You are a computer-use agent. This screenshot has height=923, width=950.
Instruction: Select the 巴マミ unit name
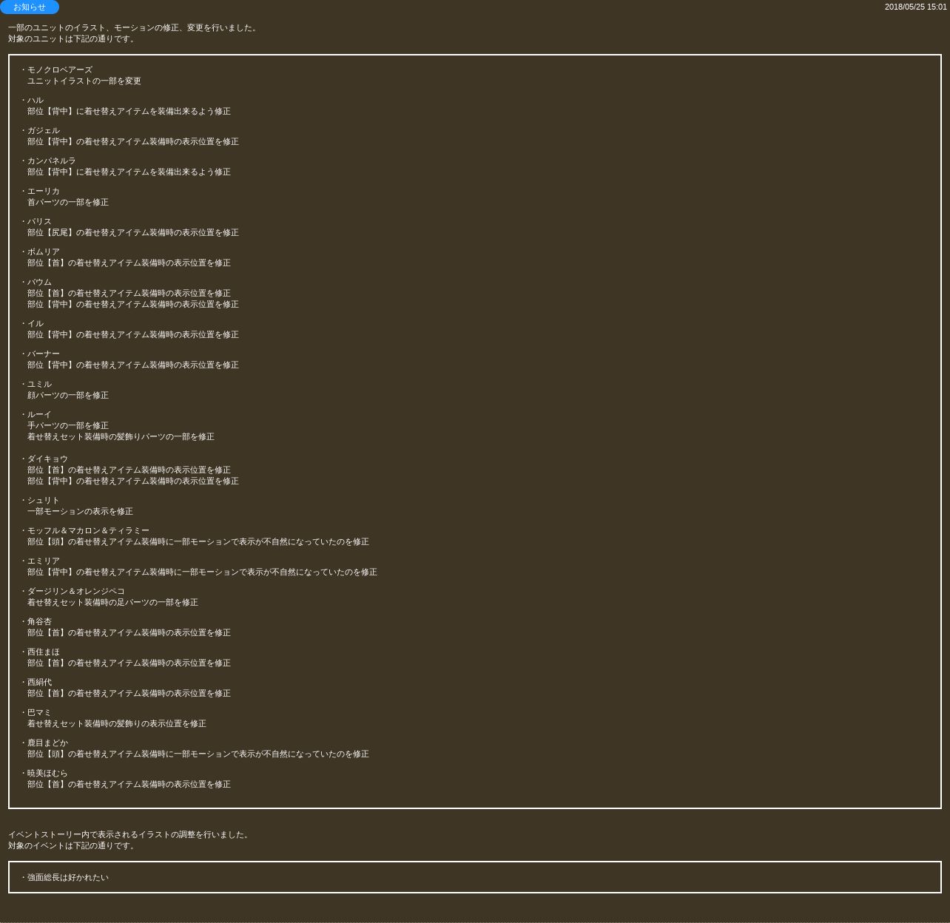click(39, 713)
